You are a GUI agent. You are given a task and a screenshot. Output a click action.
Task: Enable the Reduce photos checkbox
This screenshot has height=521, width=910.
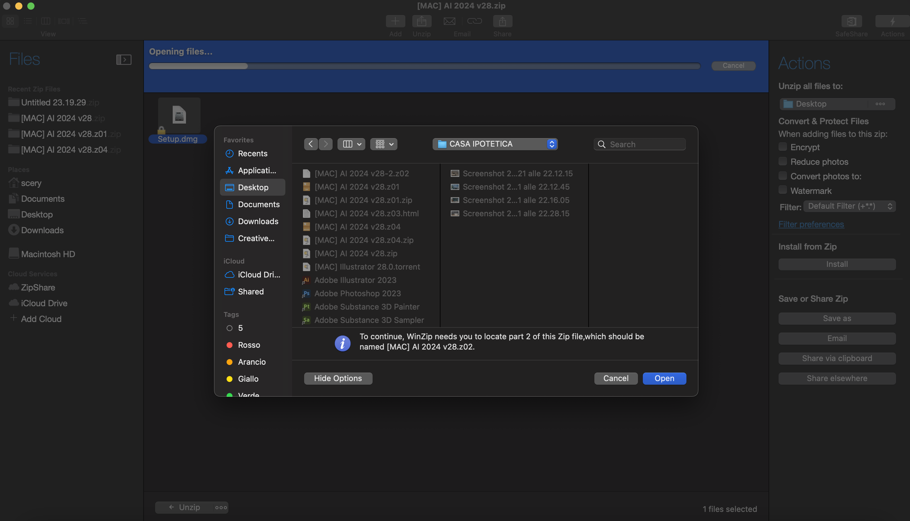[782, 161]
